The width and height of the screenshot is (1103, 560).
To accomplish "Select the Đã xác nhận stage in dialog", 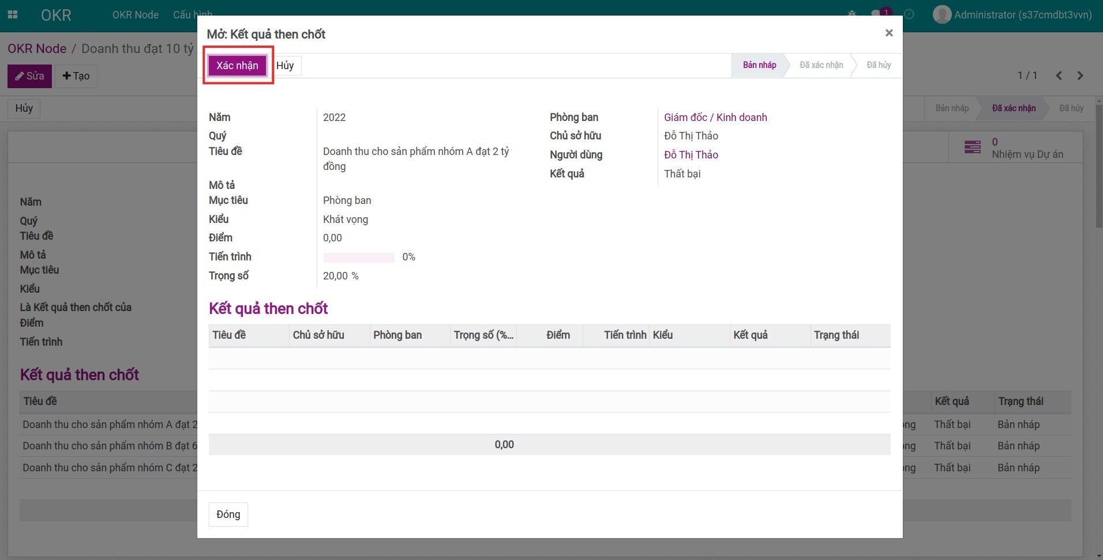I will coord(821,65).
